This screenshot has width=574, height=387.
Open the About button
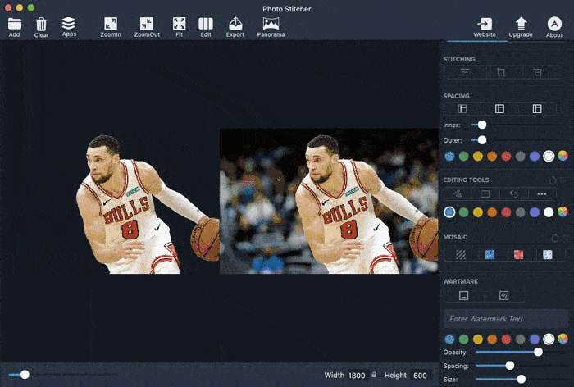pyautogui.click(x=554, y=25)
